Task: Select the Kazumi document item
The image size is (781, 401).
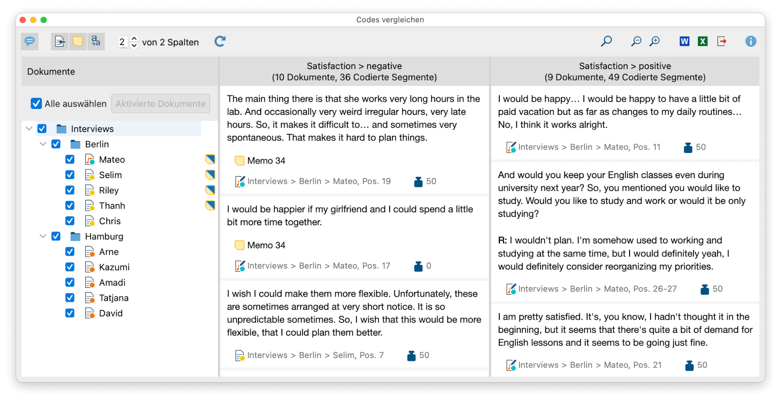Action: coord(114,267)
